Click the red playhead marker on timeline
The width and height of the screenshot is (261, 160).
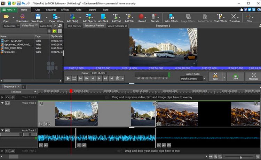tap(71, 91)
